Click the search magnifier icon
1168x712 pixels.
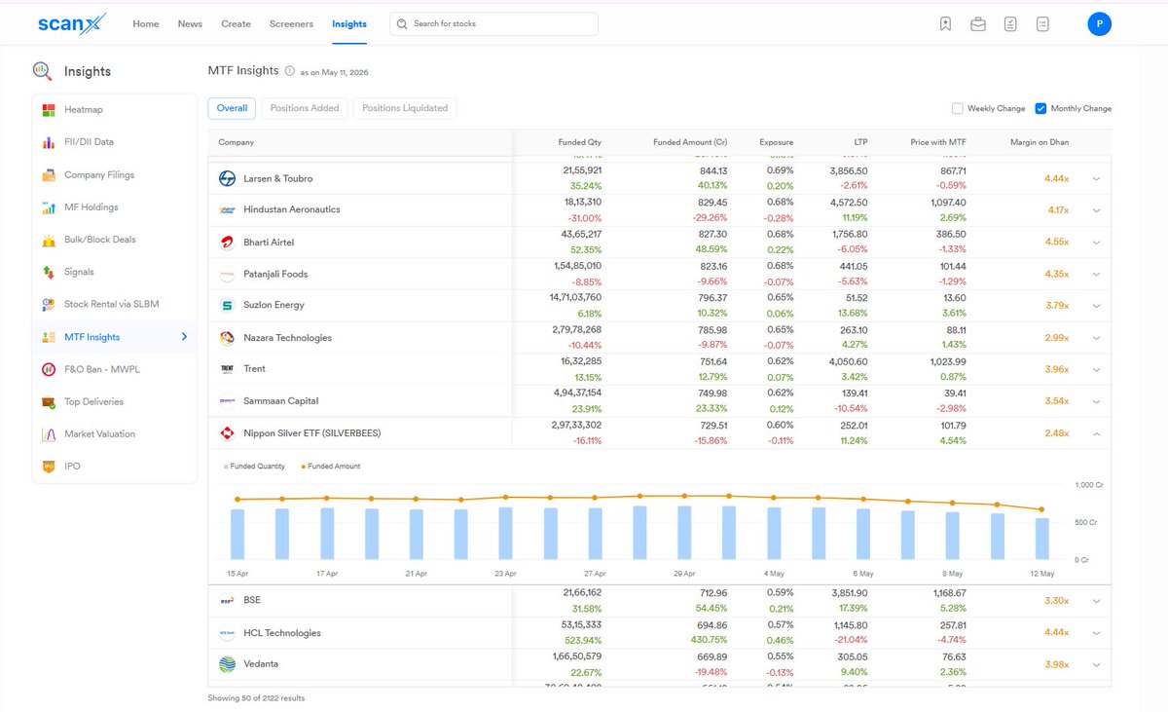click(x=402, y=24)
